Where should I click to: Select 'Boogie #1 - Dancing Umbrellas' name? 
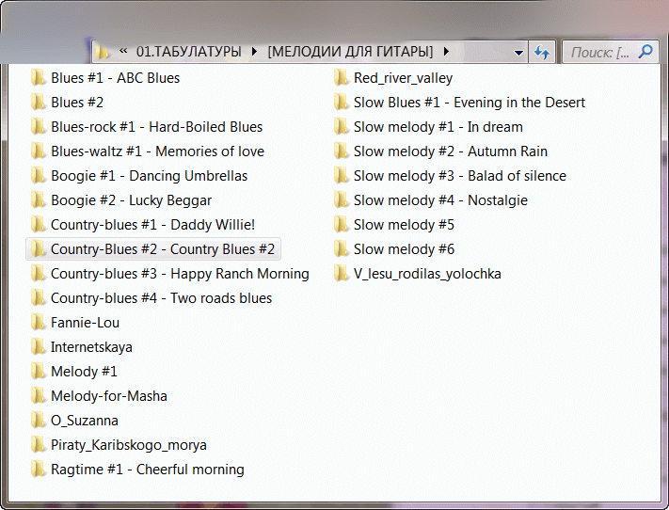[150, 176]
